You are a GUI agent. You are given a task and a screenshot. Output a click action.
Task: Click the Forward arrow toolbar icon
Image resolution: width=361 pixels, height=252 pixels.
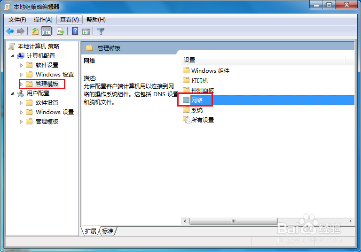click(x=21, y=31)
